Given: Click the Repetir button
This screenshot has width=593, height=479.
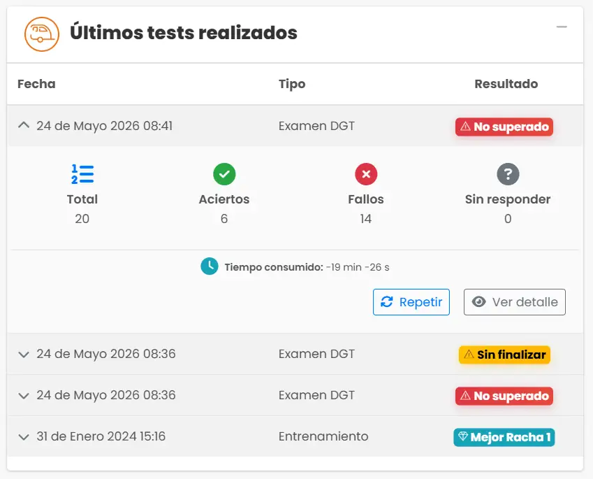Looking at the screenshot, I should [411, 302].
